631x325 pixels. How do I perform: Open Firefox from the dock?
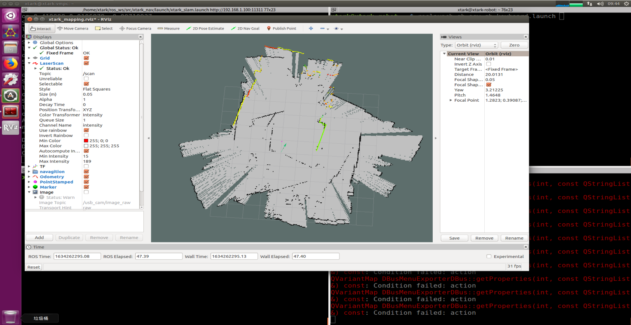10,64
